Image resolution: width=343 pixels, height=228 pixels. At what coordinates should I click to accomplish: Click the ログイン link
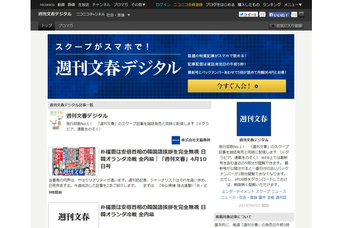163,5
